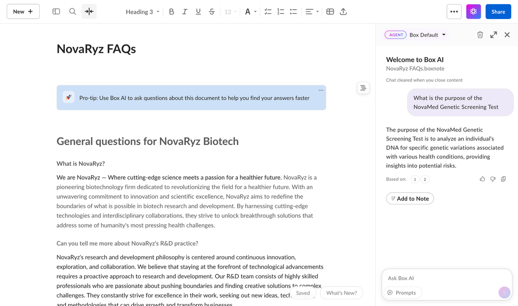Screen dimensions: 518x306
Task: Apply strikethrough to text
Action: pyautogui.click(x=212, y=11)
